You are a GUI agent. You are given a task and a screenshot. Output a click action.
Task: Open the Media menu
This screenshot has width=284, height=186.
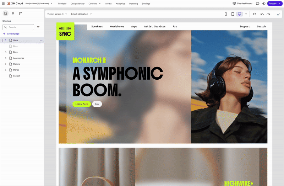coord(108,4)
